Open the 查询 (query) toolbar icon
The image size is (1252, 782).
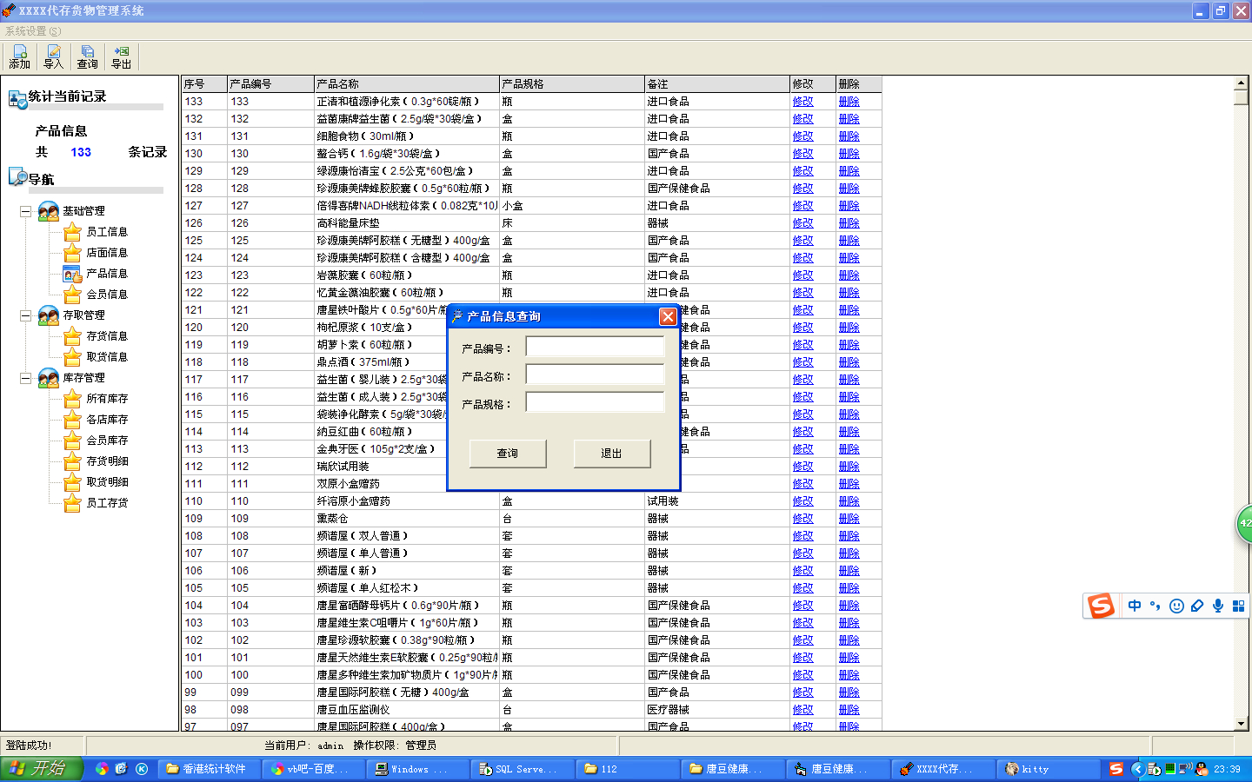(x=87, y=57)
